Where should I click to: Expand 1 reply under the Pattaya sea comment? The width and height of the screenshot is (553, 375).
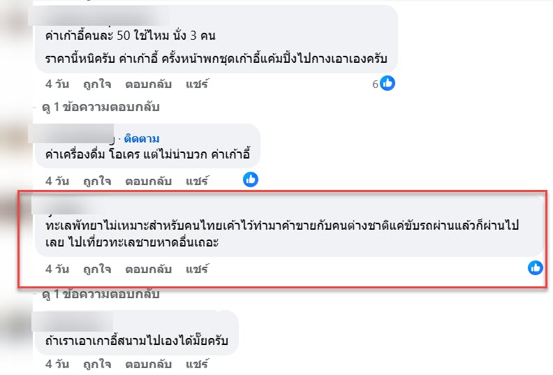click(101, 293)
